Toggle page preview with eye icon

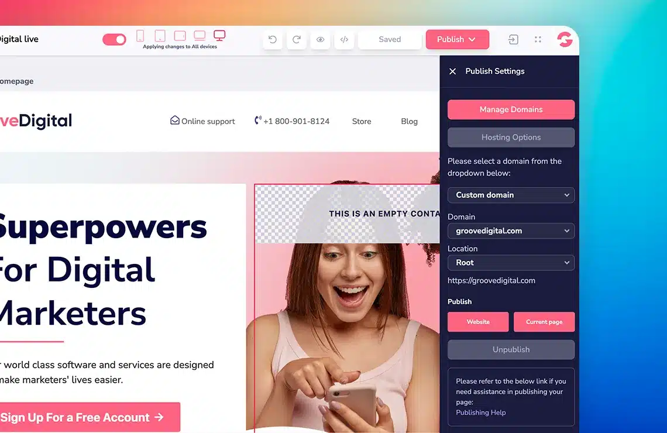pos(321,40)
